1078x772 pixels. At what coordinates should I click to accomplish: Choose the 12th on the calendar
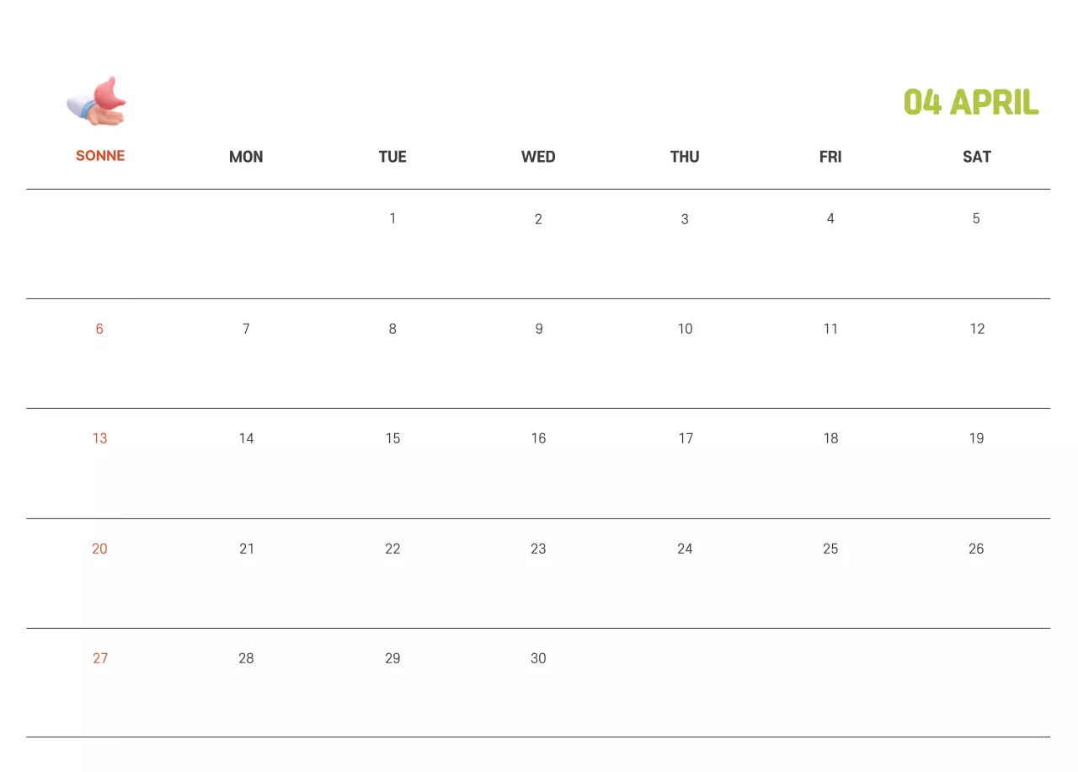coord(977,329)
